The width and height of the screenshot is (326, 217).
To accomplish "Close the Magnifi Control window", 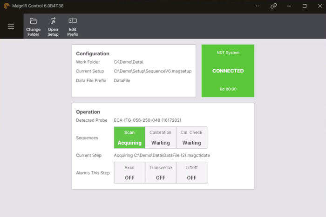I will tap(320, 6).
